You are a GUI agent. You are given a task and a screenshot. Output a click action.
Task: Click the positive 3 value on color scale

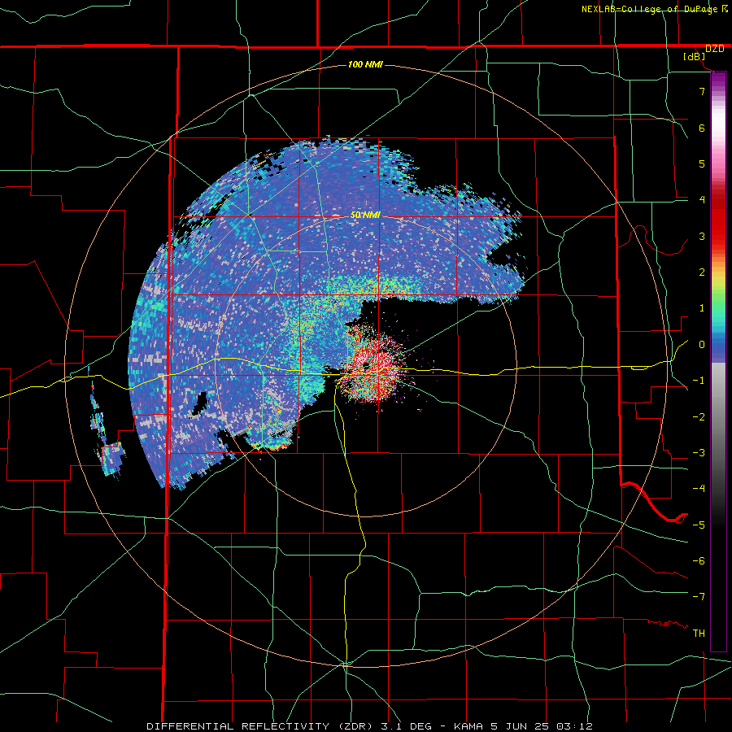[x=702, y=236]
